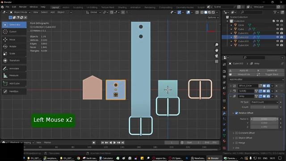286x161 pixels.
Task: Toggle Array modifier viewport display
Action: click(x=264, y=96)
